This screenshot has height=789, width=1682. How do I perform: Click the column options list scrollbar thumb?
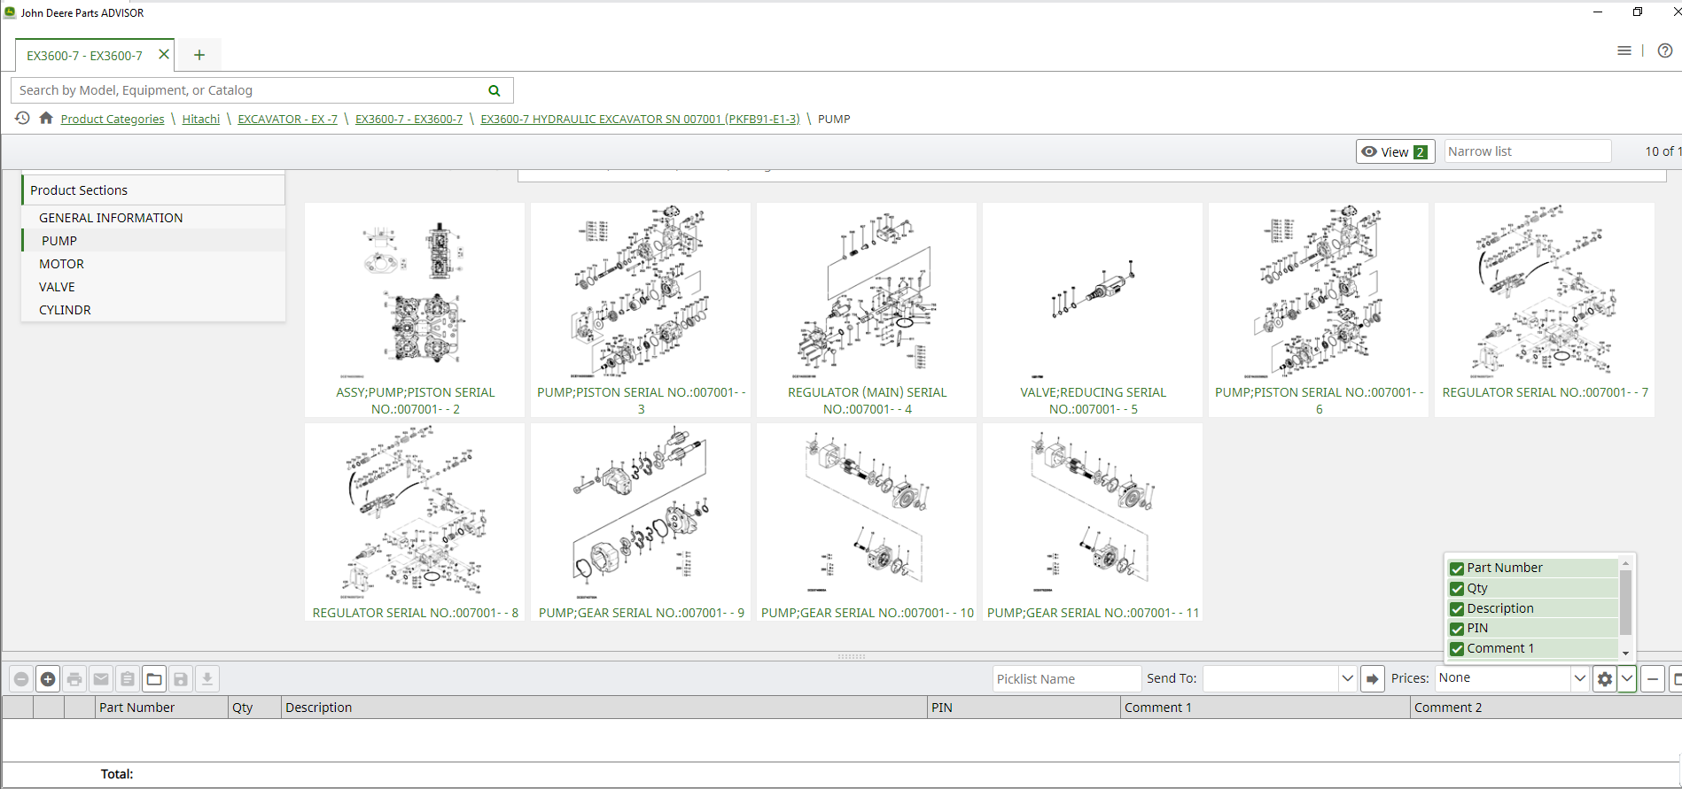point(1625,602)
